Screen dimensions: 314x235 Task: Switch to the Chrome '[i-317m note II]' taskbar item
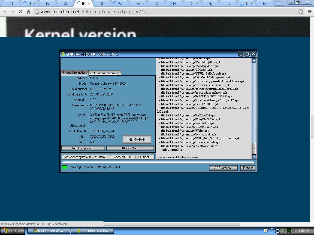click(49, 231)
